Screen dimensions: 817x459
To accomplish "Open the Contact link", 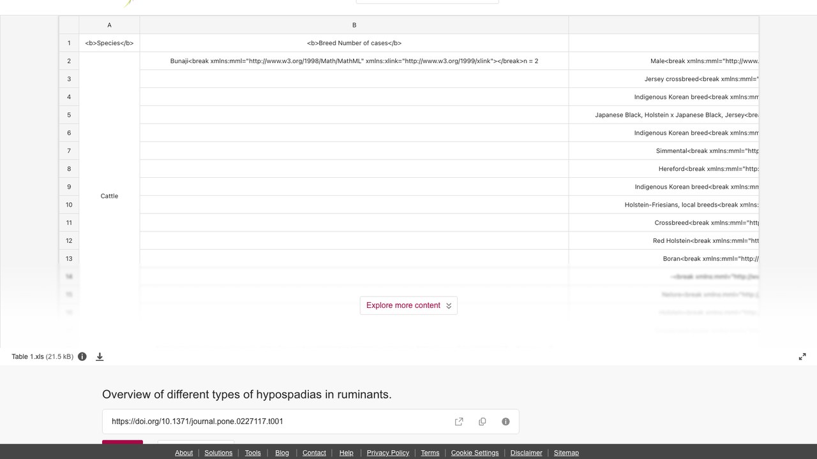I will click(314, 453).
